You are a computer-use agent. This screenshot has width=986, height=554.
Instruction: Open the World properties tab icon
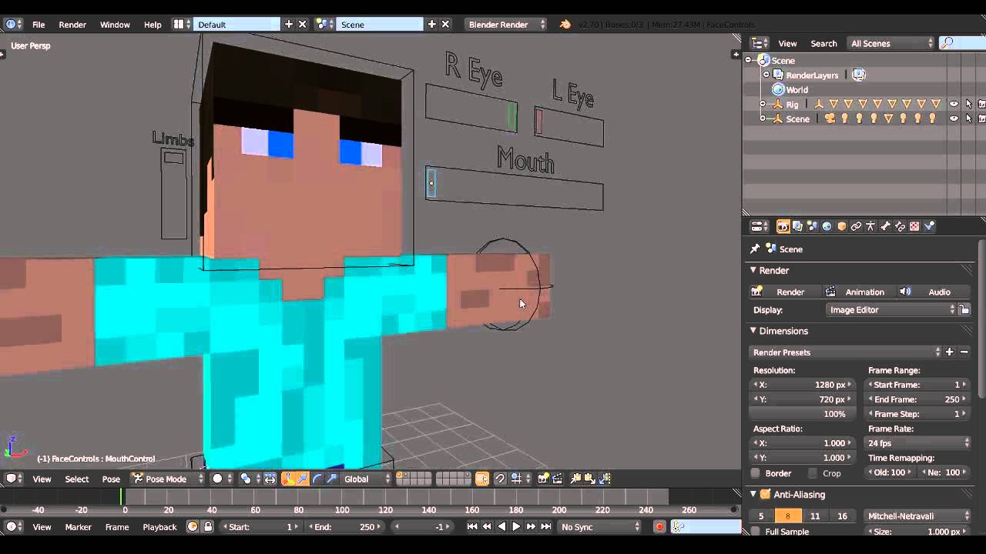coord(827,226)
